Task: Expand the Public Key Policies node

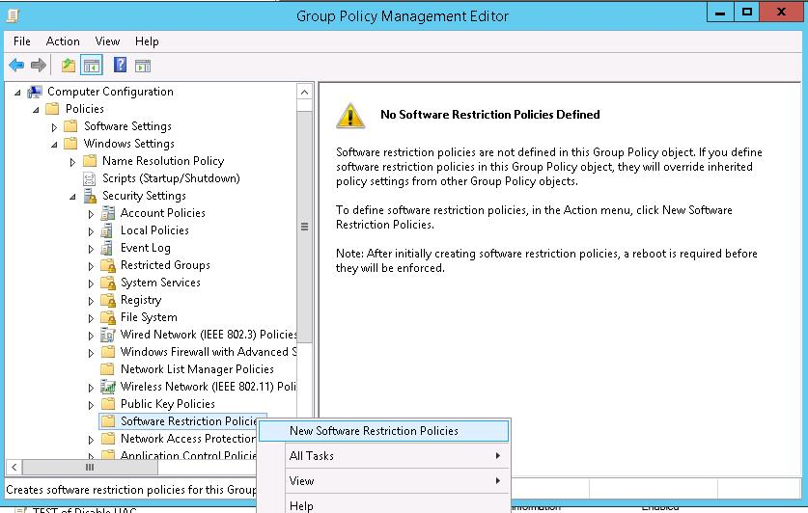Action: click(x=91, y=405)
